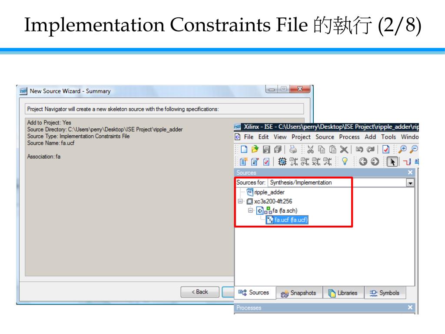This screenshot has width=445, height=334.
Task: Click the chip with refresh arrows icon
Action: click(282, 162)
